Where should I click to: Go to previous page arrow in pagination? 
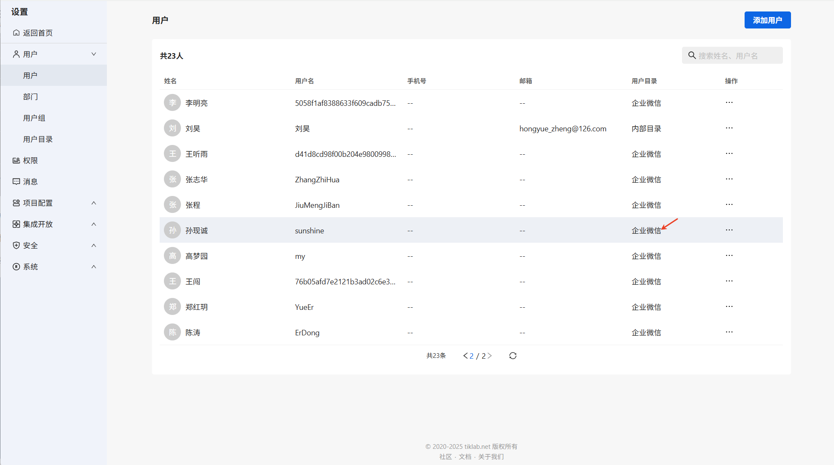click(x=465, y=356)
